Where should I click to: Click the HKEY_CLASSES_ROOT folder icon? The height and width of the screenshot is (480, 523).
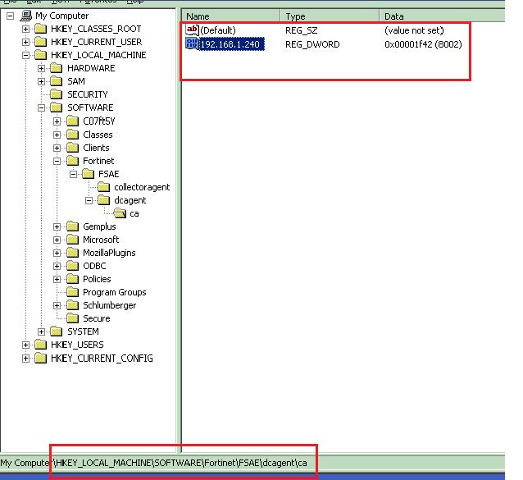41,29
